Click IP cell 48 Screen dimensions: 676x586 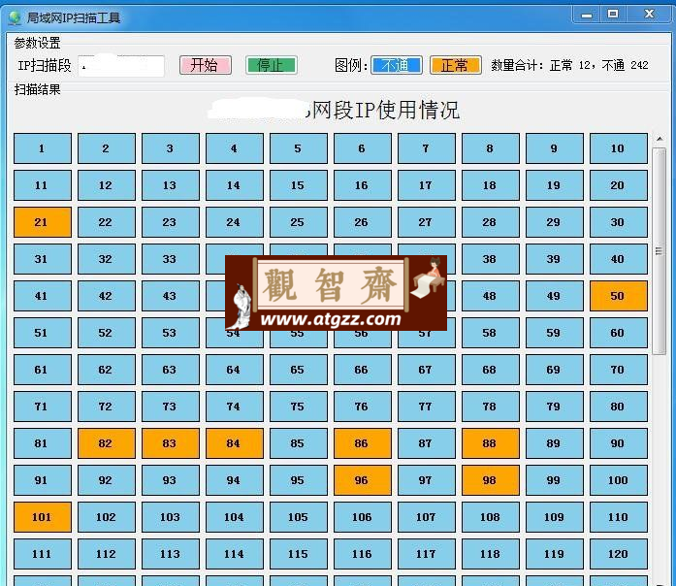click(x=491, y=296)
